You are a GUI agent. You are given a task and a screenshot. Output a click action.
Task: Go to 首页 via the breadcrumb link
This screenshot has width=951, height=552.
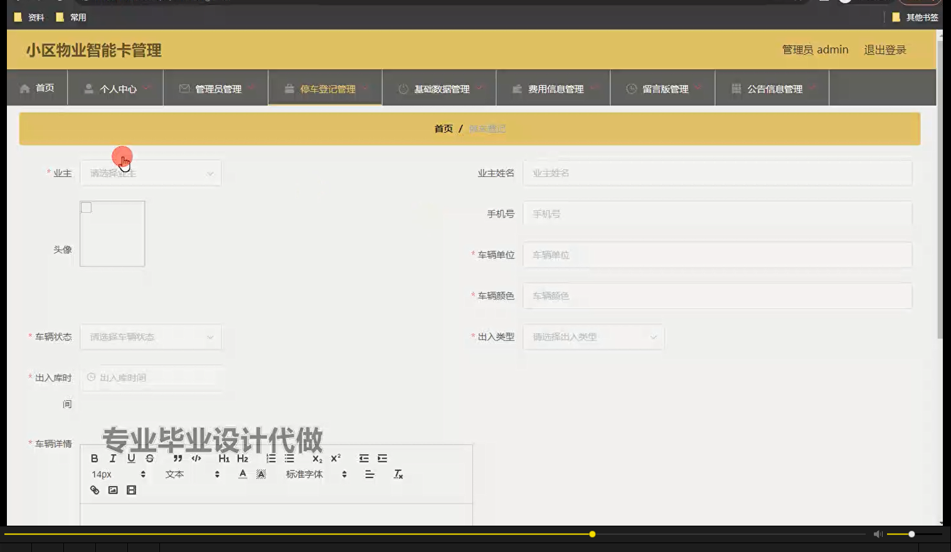coord(444,128)
